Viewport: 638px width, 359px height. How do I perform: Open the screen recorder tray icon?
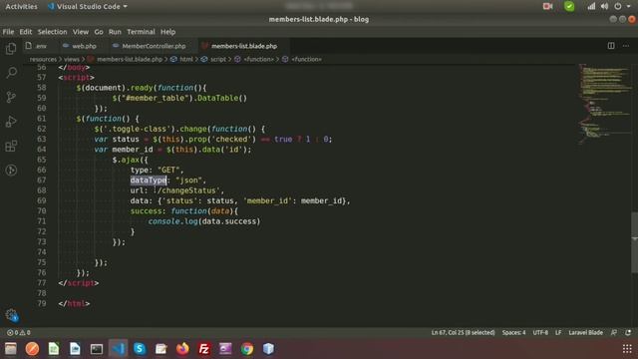pos(547,7)
